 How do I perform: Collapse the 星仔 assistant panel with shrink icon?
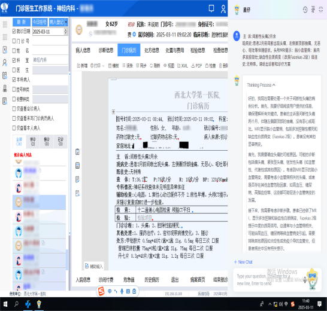321,10
